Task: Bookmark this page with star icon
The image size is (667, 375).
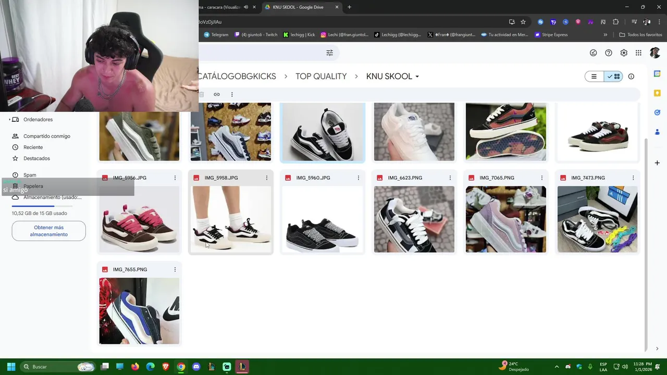Action: pos(523,22)
